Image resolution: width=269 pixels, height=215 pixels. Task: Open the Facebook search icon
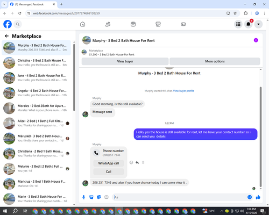click(x=18, y=24)
